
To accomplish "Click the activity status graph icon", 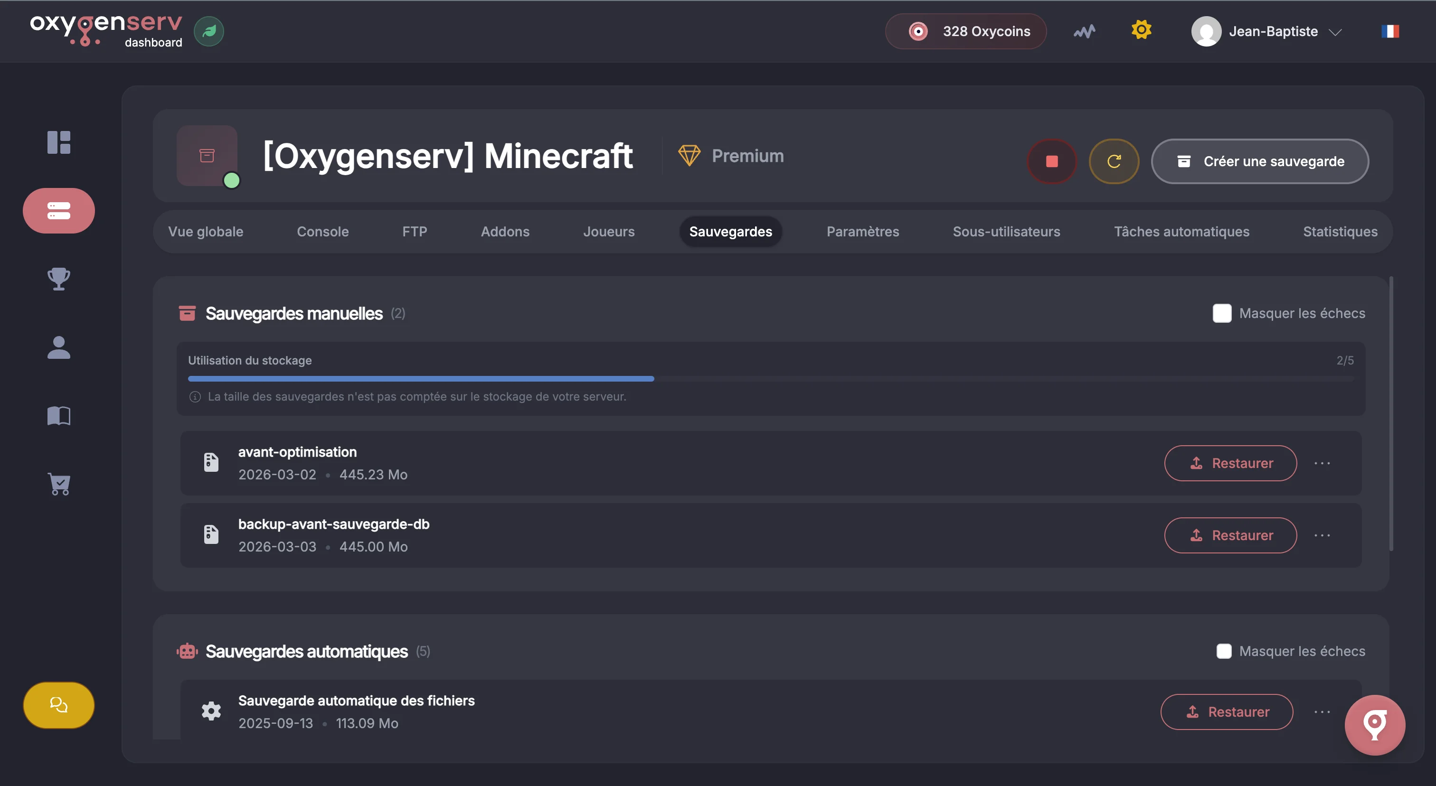I will [x=1084, y=31].
